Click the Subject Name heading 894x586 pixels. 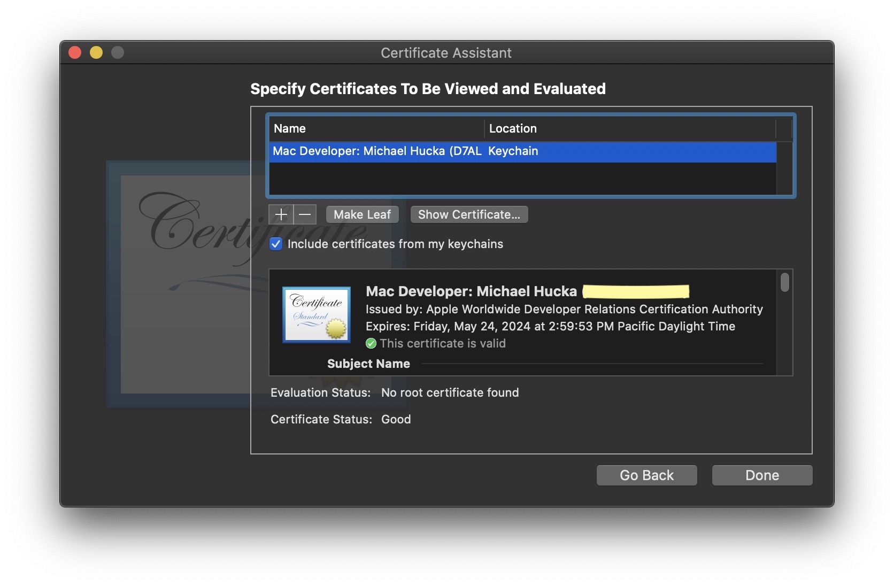(x=368, y=364)
